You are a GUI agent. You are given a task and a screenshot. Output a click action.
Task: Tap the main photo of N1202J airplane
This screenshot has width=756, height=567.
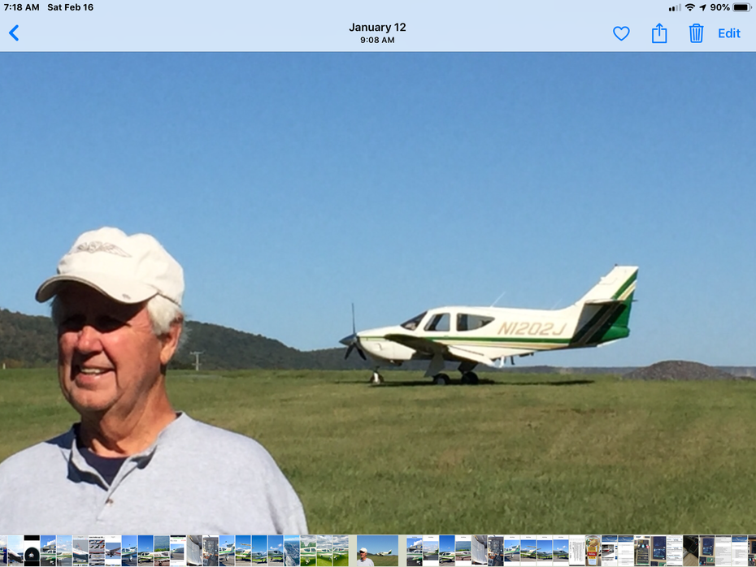[378, 293]
